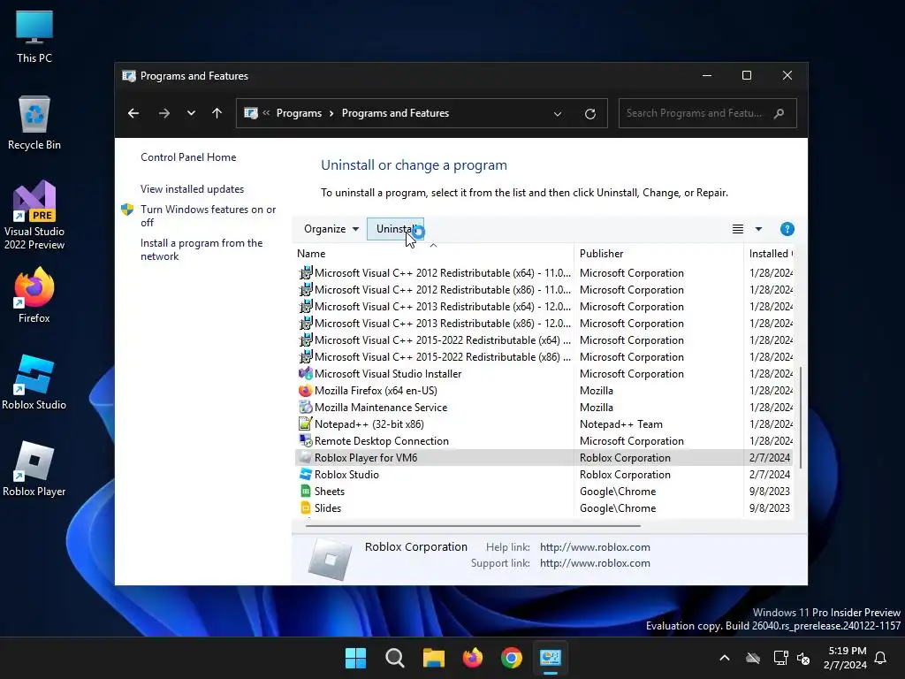Screen dimensions: 905x679
Task: Select Microsoft Visual C++ 2012 Redistributable (x86)
Action: pos(544,290)
